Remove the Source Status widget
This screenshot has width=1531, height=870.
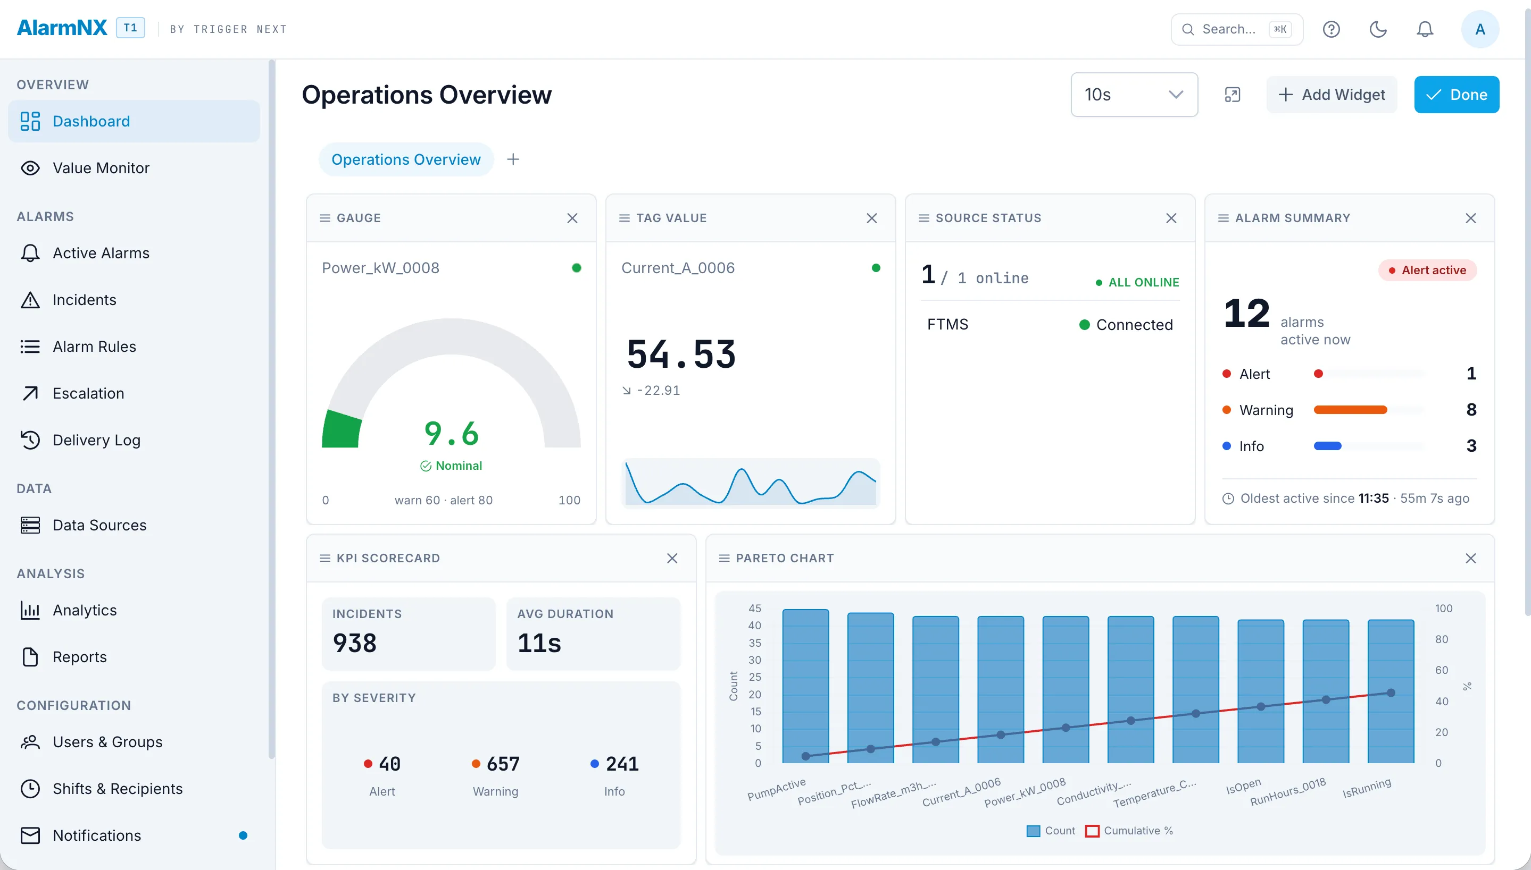point(1171,218)
